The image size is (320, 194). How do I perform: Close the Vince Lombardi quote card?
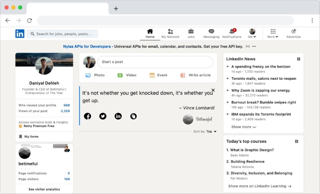coord(213,90)
